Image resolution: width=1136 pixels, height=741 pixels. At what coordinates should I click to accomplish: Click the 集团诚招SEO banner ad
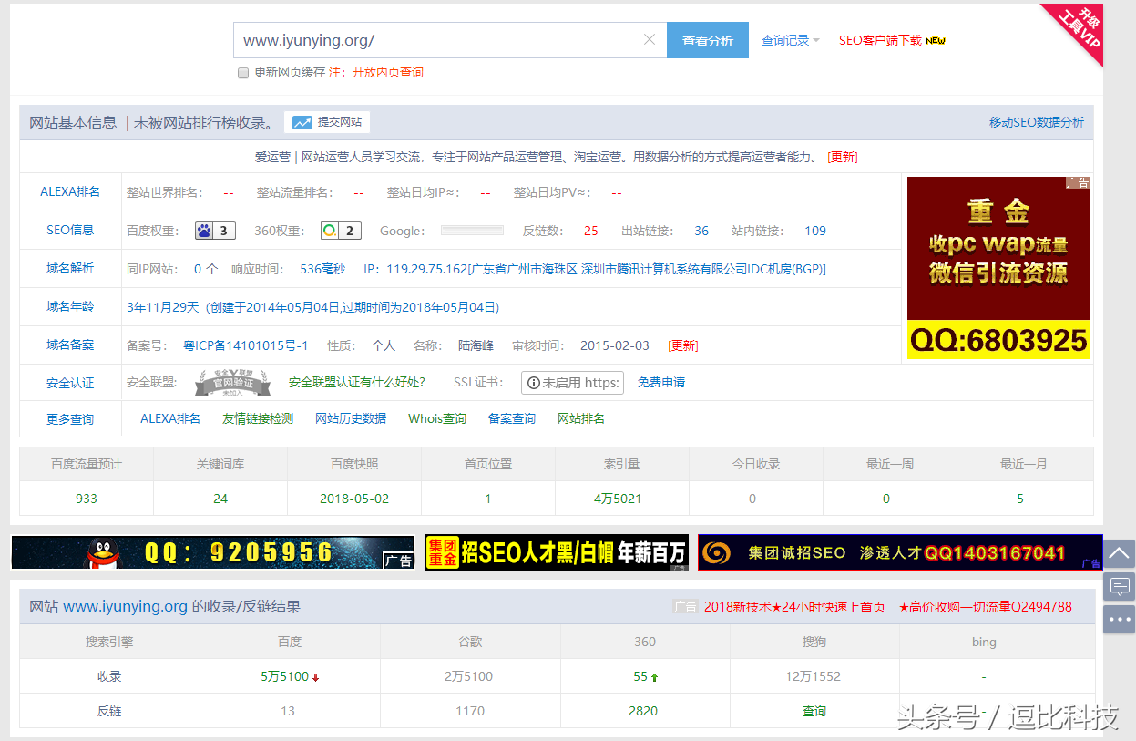tap(900, 552)
